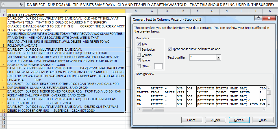
Task: Click cell mentioning DELETED FRM MUO
Action: (66, 101)
